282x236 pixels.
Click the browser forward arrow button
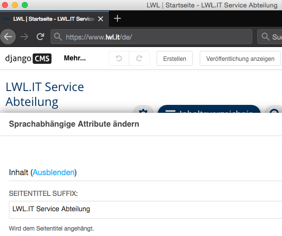[24, 37]
